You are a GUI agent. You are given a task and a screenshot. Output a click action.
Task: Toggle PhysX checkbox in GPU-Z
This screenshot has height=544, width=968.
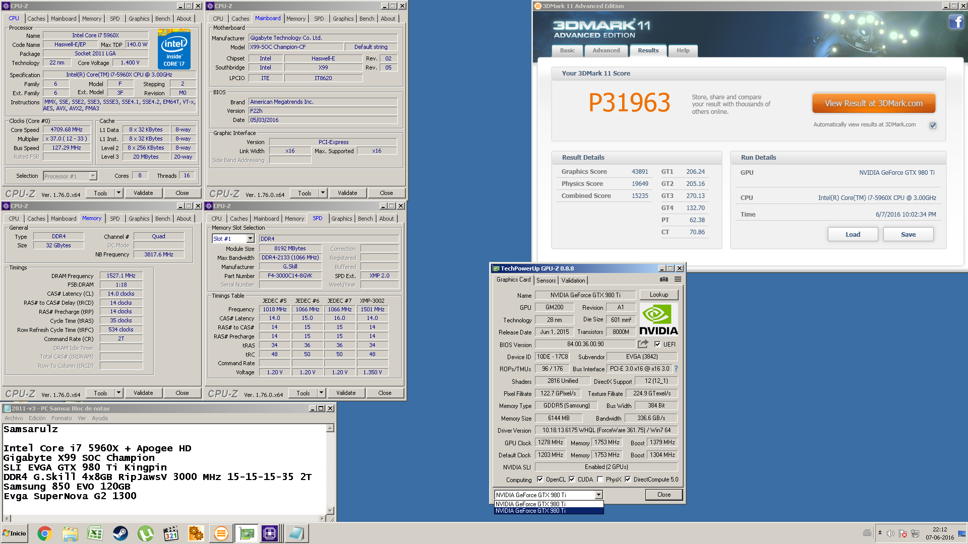[600, 480]
